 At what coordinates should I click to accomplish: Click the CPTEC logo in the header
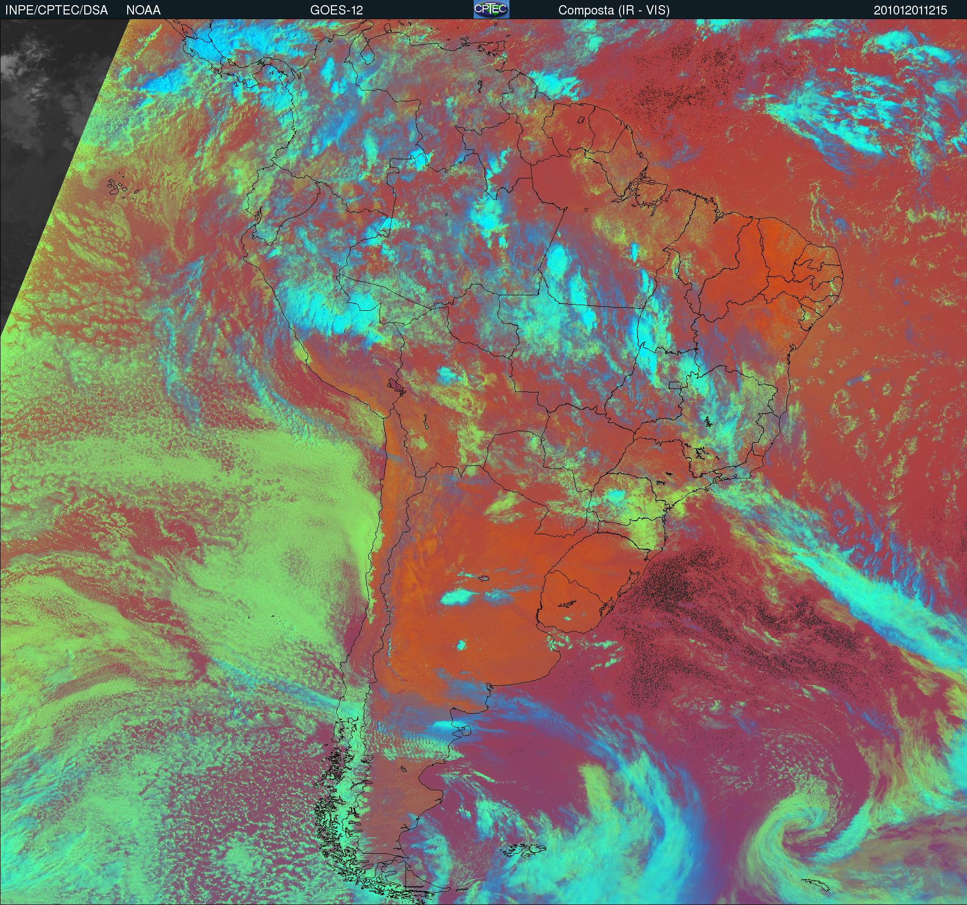[x=491, y=10]
